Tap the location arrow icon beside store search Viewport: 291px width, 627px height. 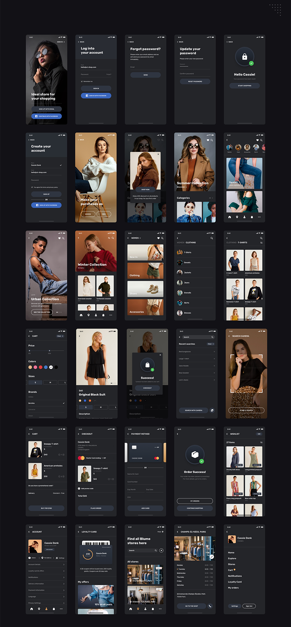pyautogui.click(x=161, y=550)
